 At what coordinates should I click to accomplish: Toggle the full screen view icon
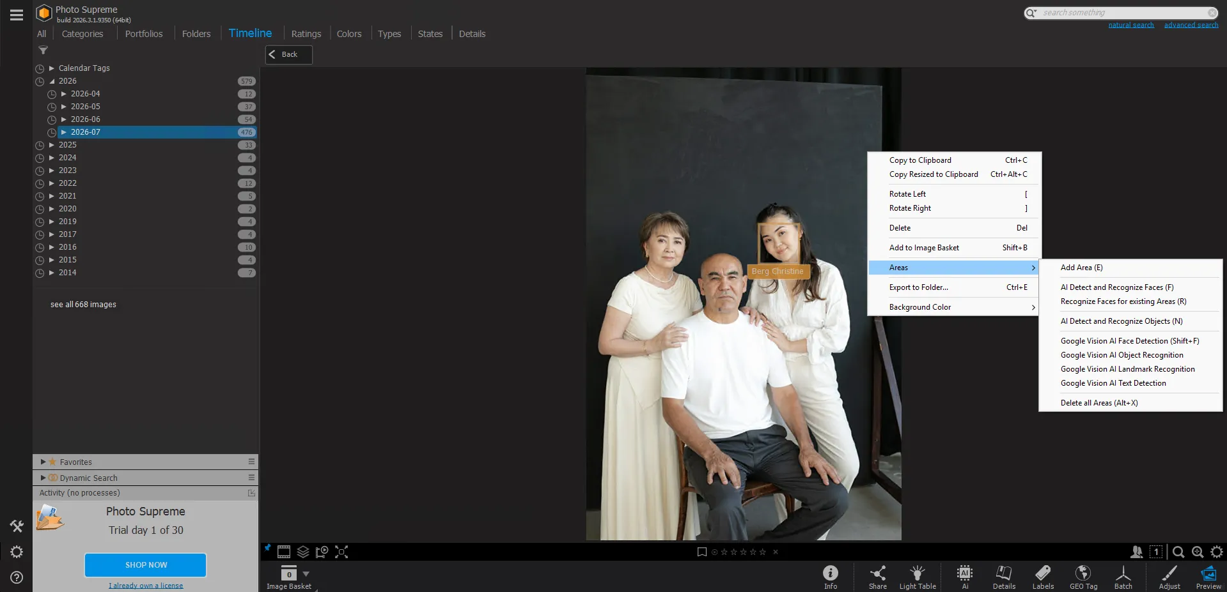341,552
